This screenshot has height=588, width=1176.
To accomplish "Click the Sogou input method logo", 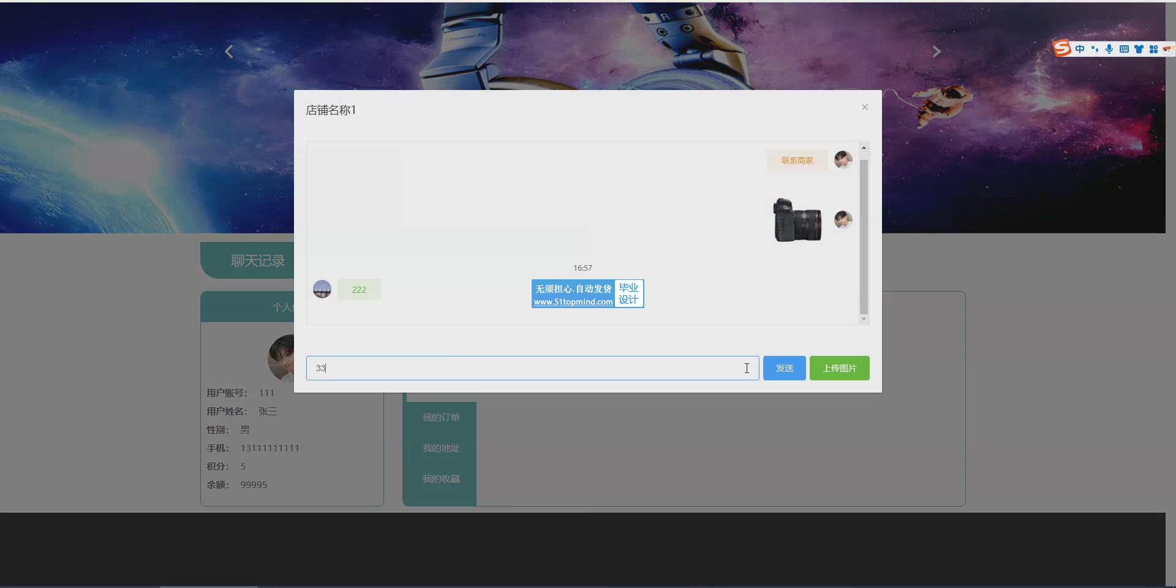I will tap(1062, 48).
